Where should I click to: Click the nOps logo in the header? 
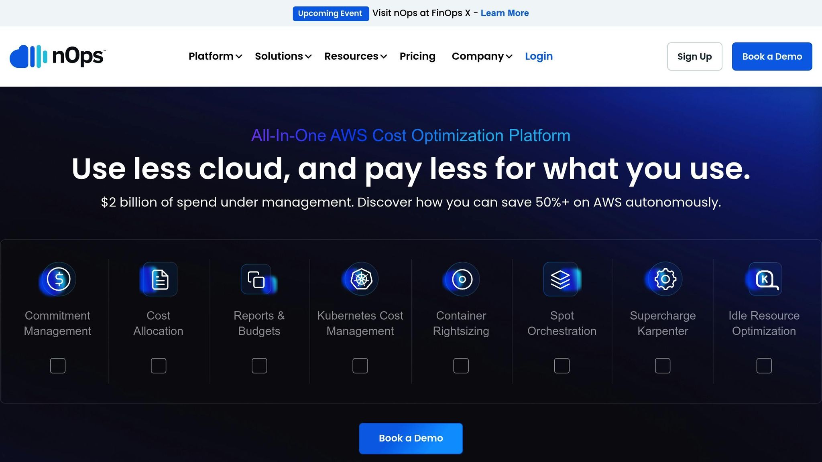tap(58, 56)
